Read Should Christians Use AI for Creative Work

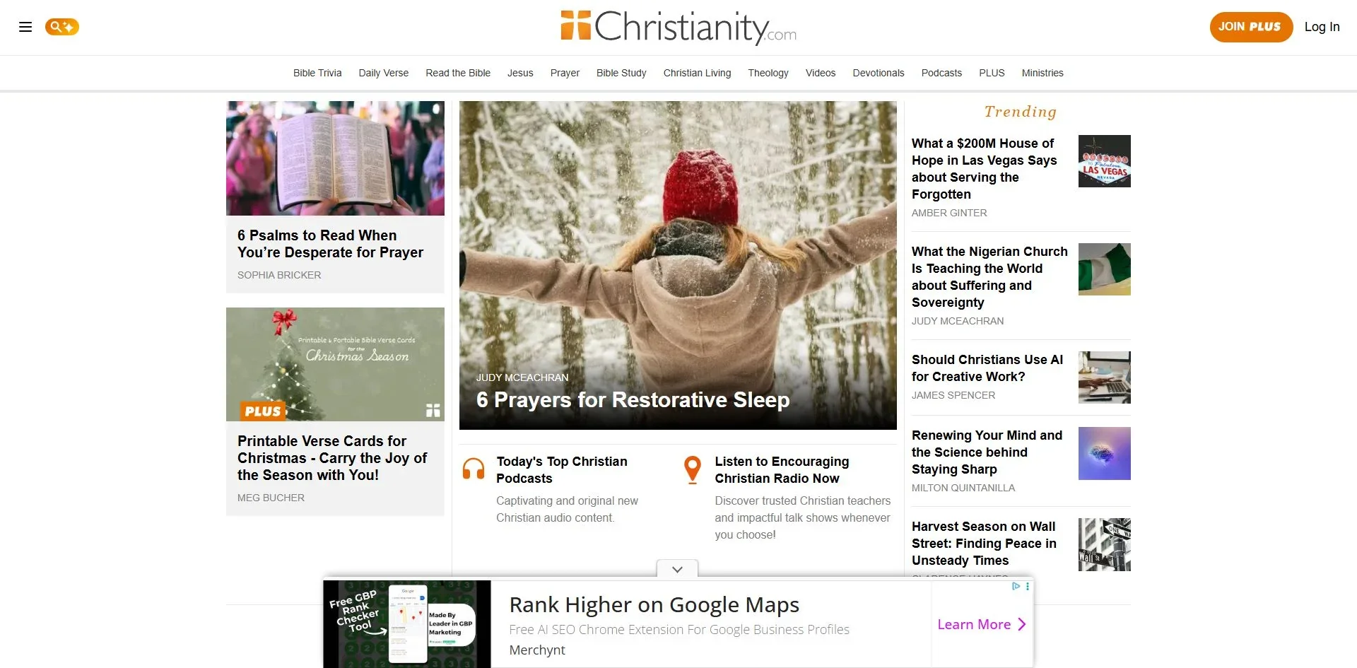click(x=987, y=368)
